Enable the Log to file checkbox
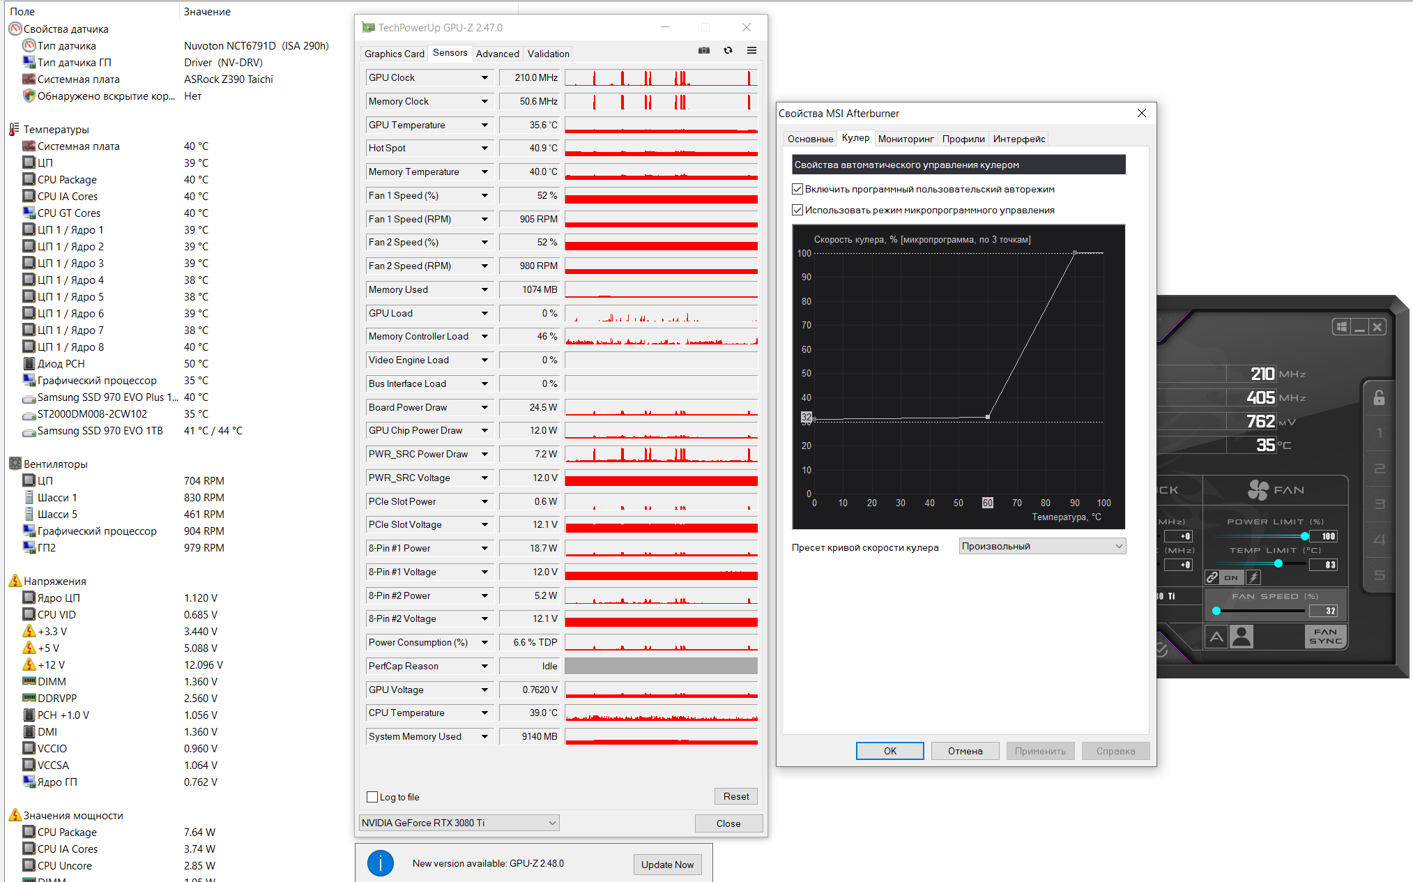The height and width of the screenshot is (882, 1413). coord(372,797)
